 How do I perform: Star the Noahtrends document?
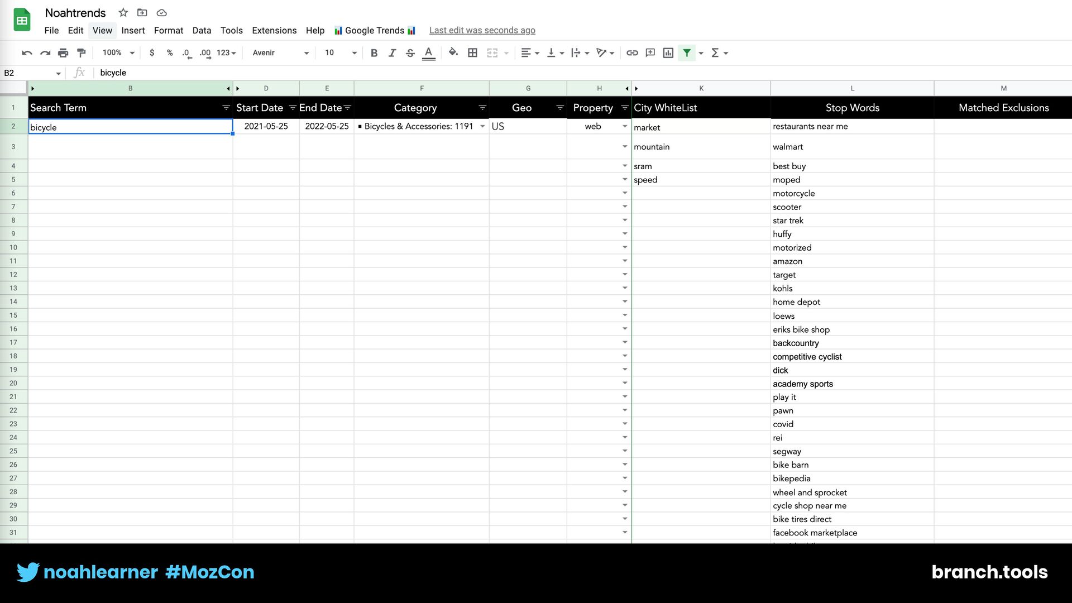click(123, 13)
